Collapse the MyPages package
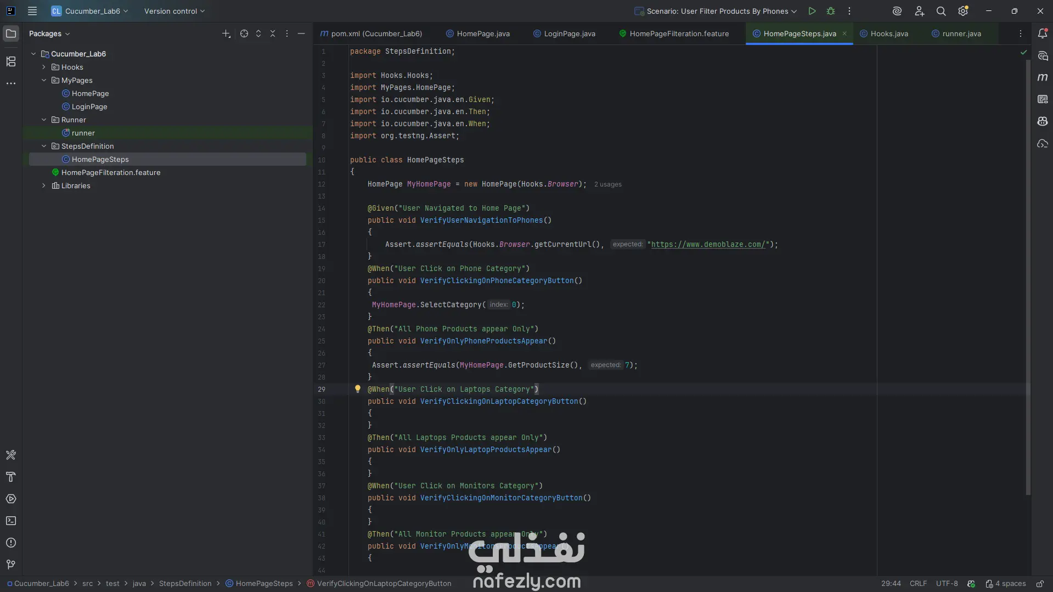Screen dimensions: 1053x592 pos(44,80)
